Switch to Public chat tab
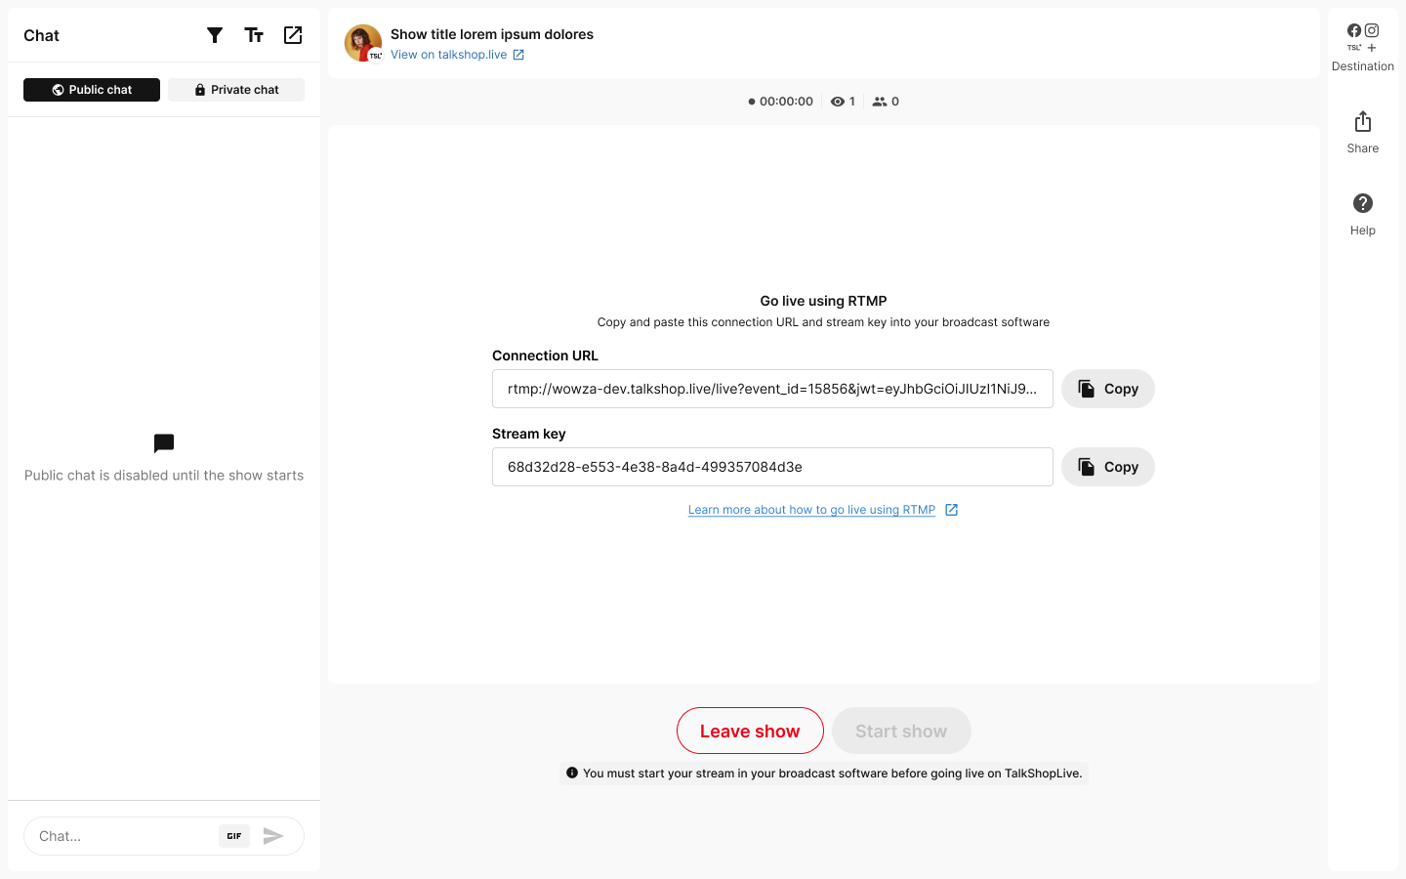 pyautogui.click(x=92, y=90)
